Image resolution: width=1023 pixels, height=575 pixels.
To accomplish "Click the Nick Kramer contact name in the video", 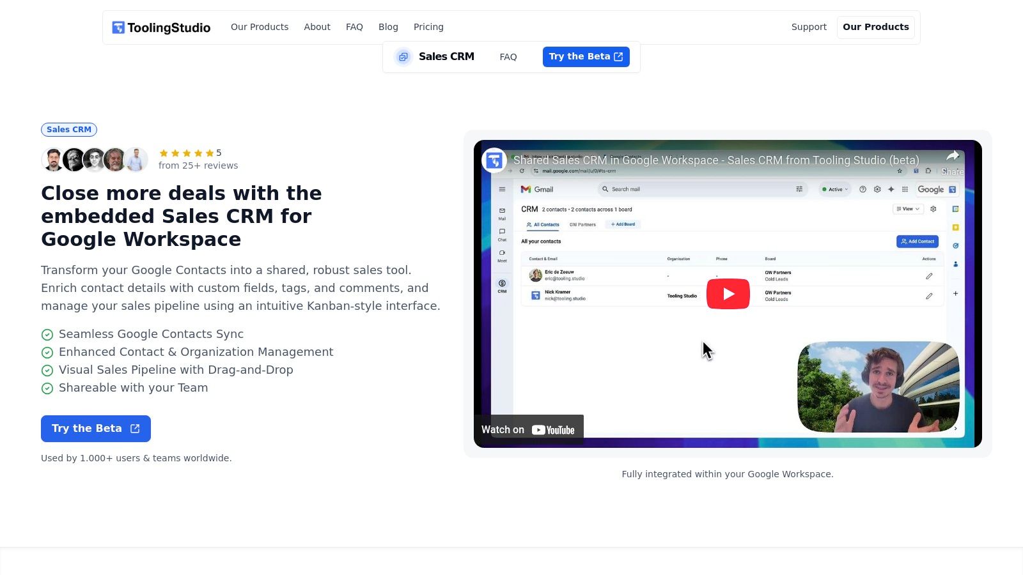I will tap(558, 292).
